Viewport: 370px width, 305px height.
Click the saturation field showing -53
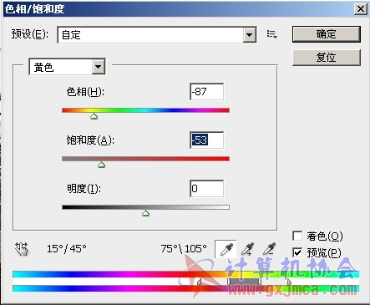206,140
